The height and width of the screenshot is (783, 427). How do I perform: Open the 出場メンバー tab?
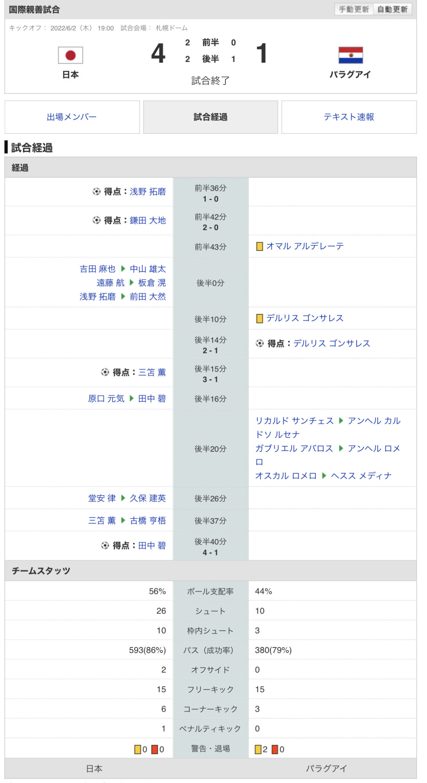72,117
